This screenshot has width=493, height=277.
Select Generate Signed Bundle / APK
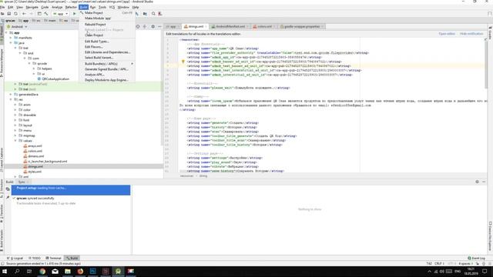pyautogui.click(x=107, y=69)
